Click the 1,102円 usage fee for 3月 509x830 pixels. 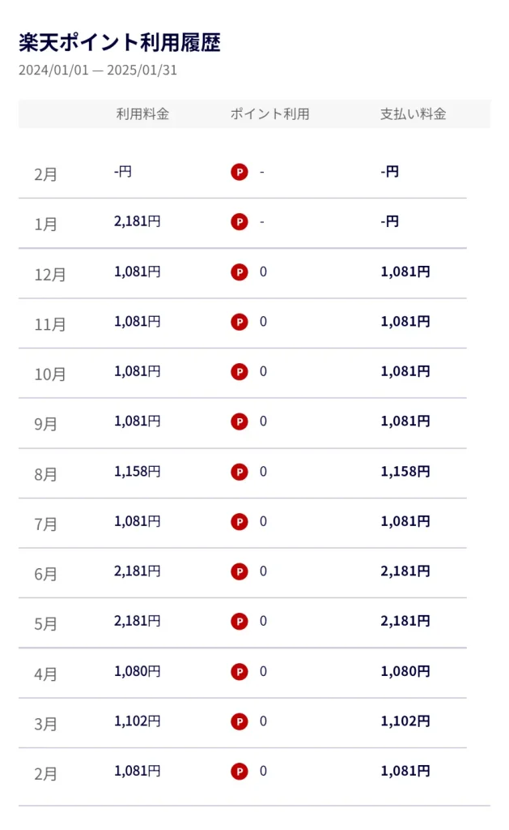138,721
